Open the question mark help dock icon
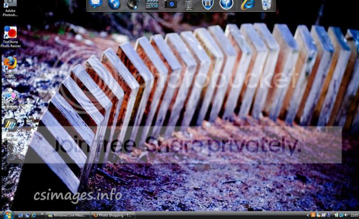 226,4
